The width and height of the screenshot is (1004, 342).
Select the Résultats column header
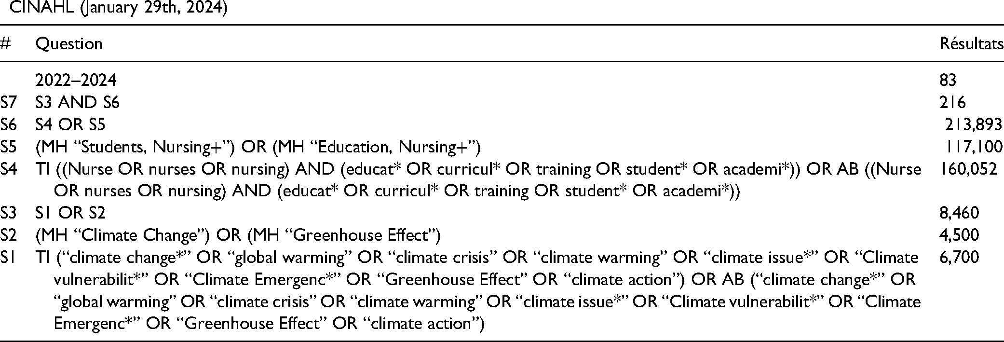(971, 44)
